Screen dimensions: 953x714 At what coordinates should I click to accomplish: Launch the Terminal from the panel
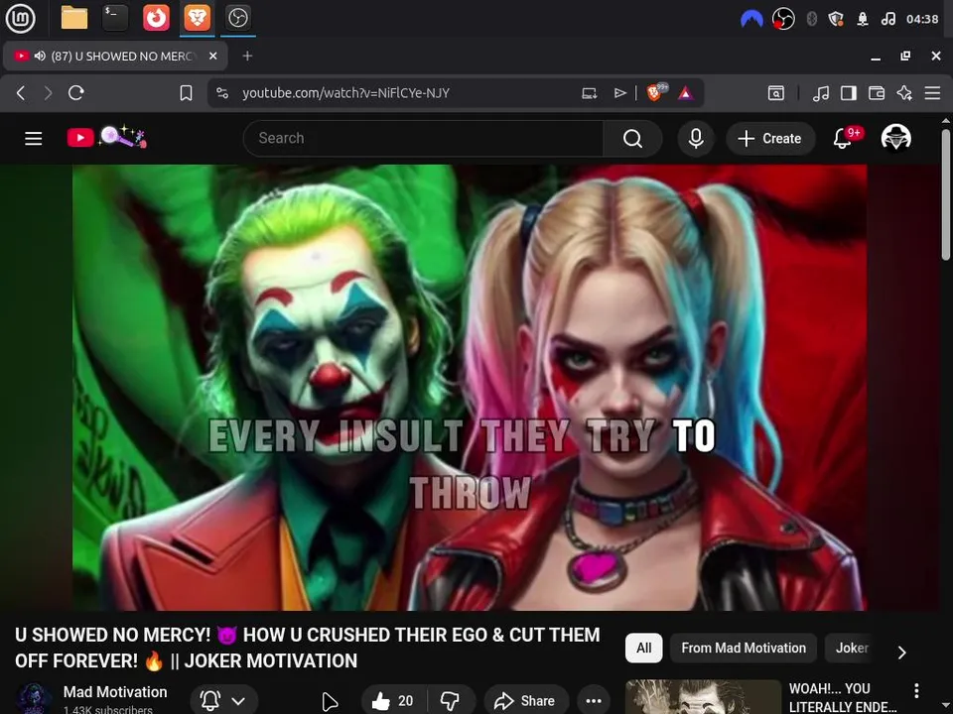pyautogui.click(x=115, y=18)
